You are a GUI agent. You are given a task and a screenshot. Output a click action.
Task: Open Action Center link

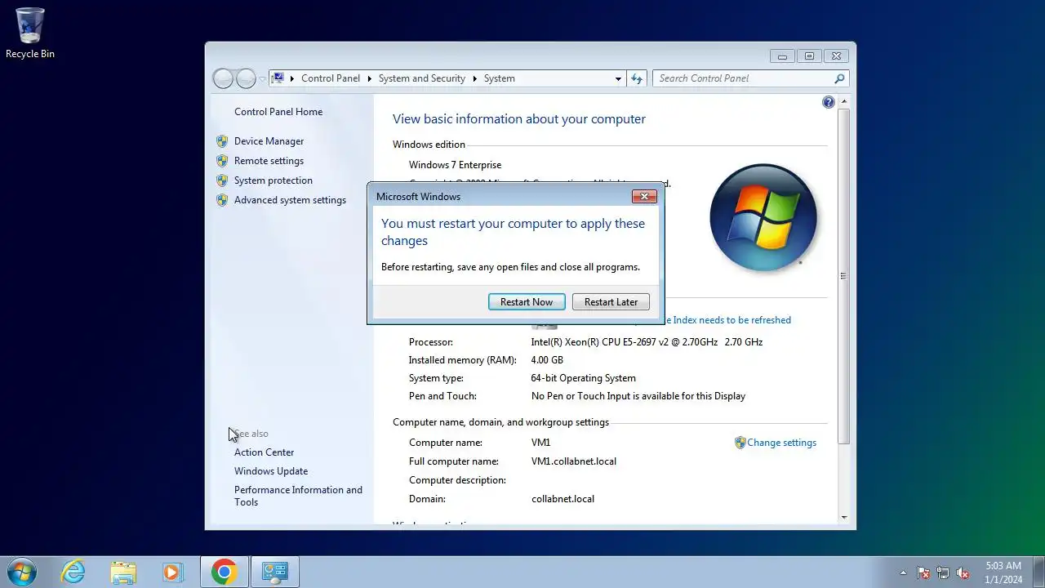pyautogui.click(x=264, y=452)
